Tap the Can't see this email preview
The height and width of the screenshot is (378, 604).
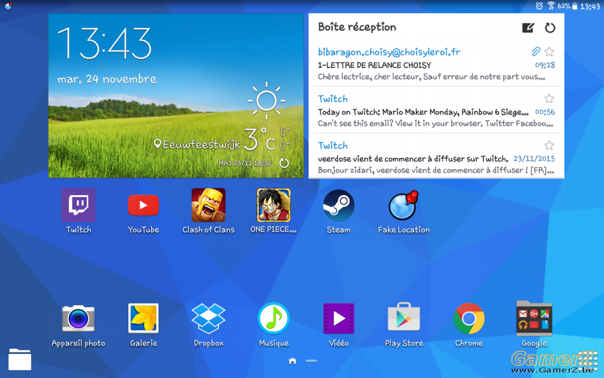click(x=436, y=123)
